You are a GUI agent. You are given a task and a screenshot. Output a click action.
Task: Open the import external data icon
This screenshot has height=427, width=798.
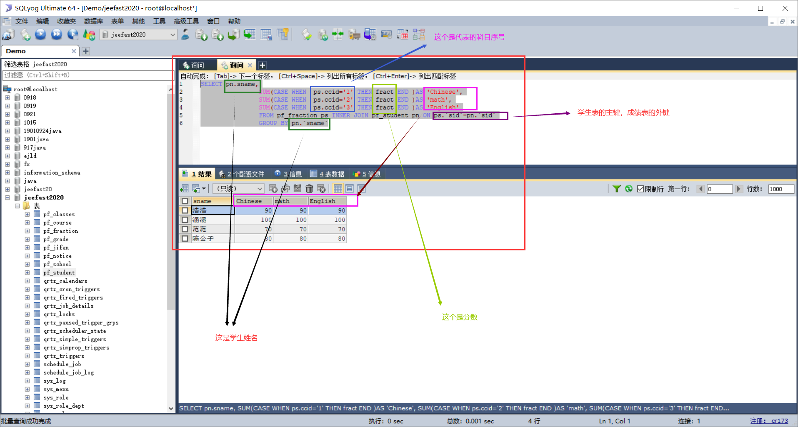point(201,35)
